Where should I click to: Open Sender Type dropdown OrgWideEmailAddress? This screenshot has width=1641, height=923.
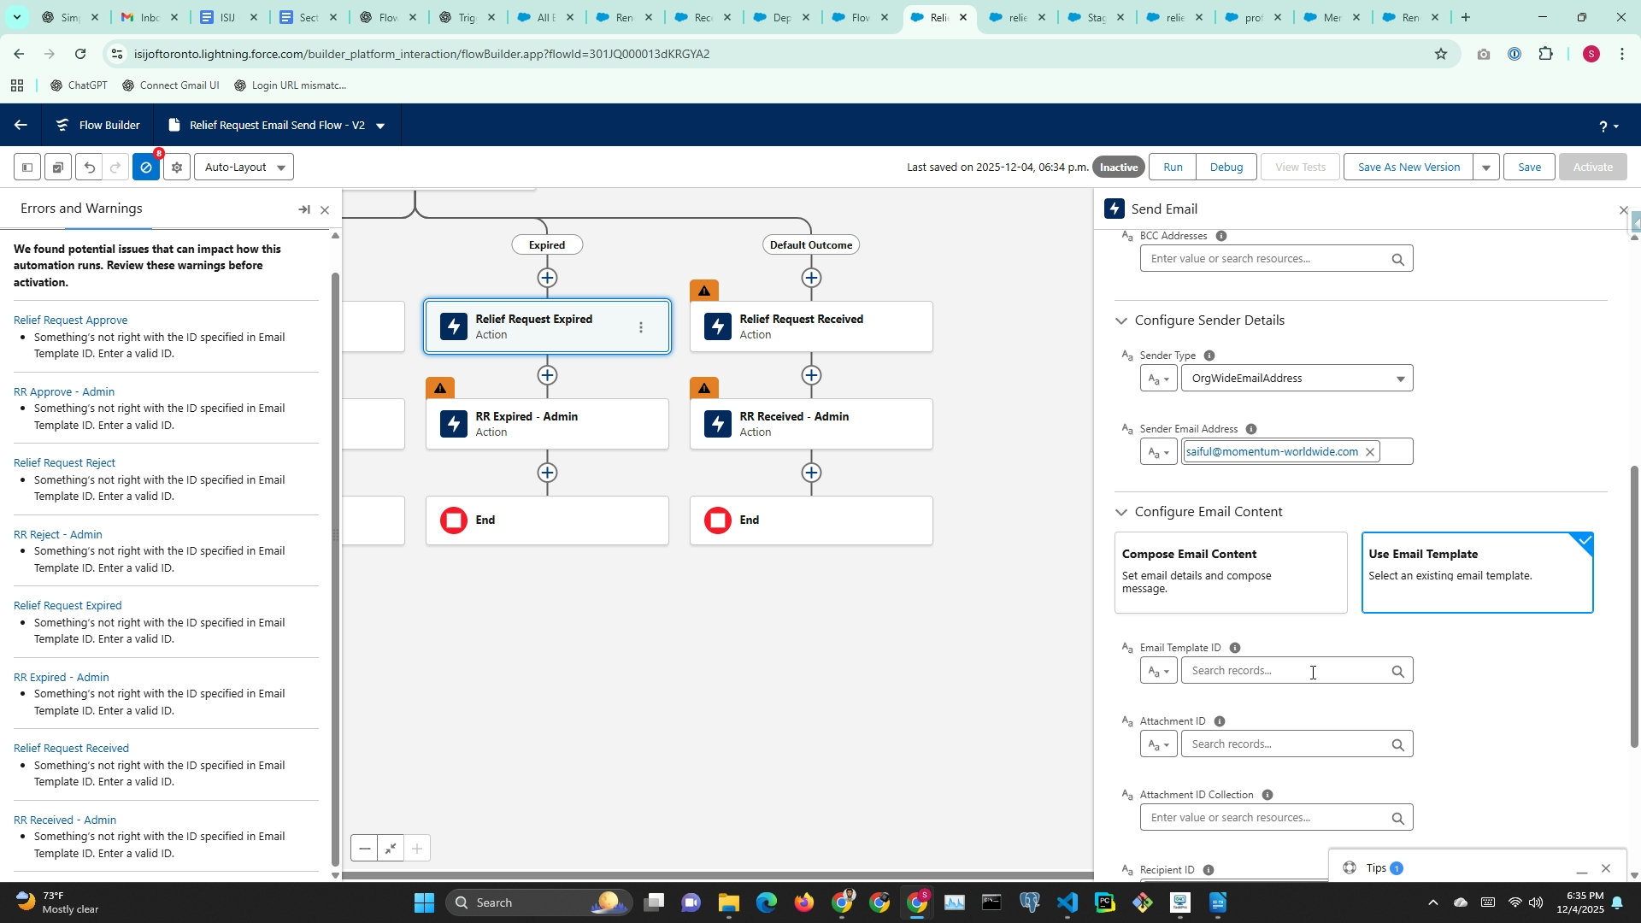1297,379
